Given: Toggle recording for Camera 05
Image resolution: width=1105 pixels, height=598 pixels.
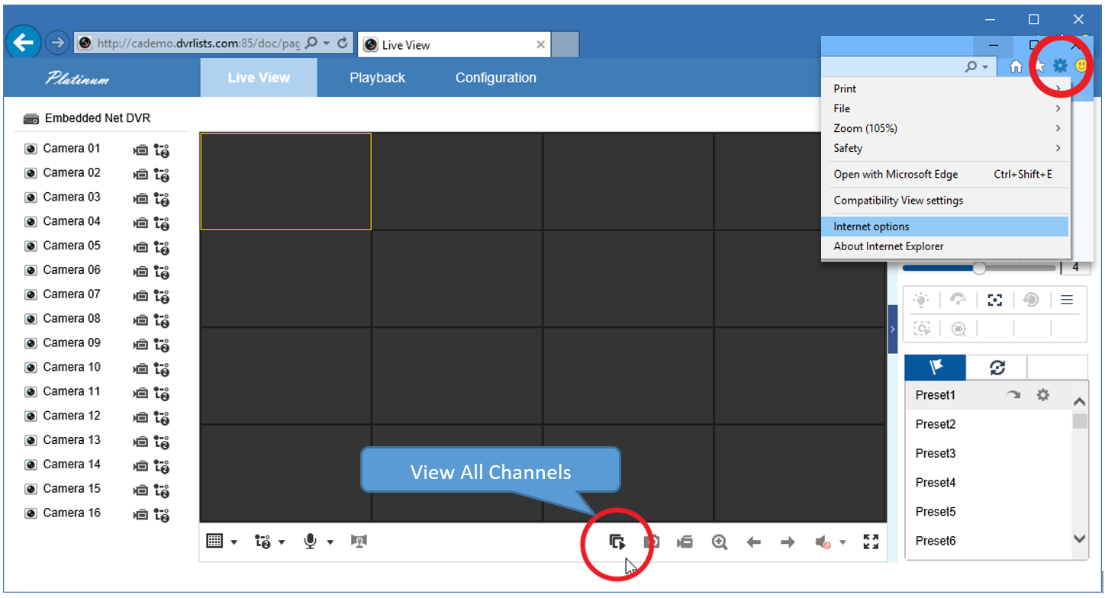Looking at the screenshot, I should pyautogui.click(x=140, y=247).
